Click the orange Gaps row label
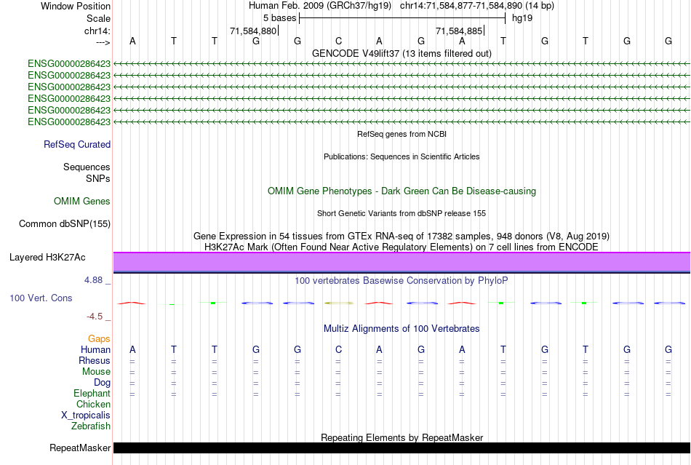 (99, 338)
